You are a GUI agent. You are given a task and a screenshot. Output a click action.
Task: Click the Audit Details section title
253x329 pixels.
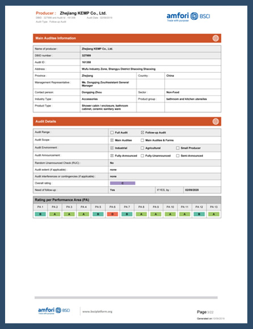[46, 121]
